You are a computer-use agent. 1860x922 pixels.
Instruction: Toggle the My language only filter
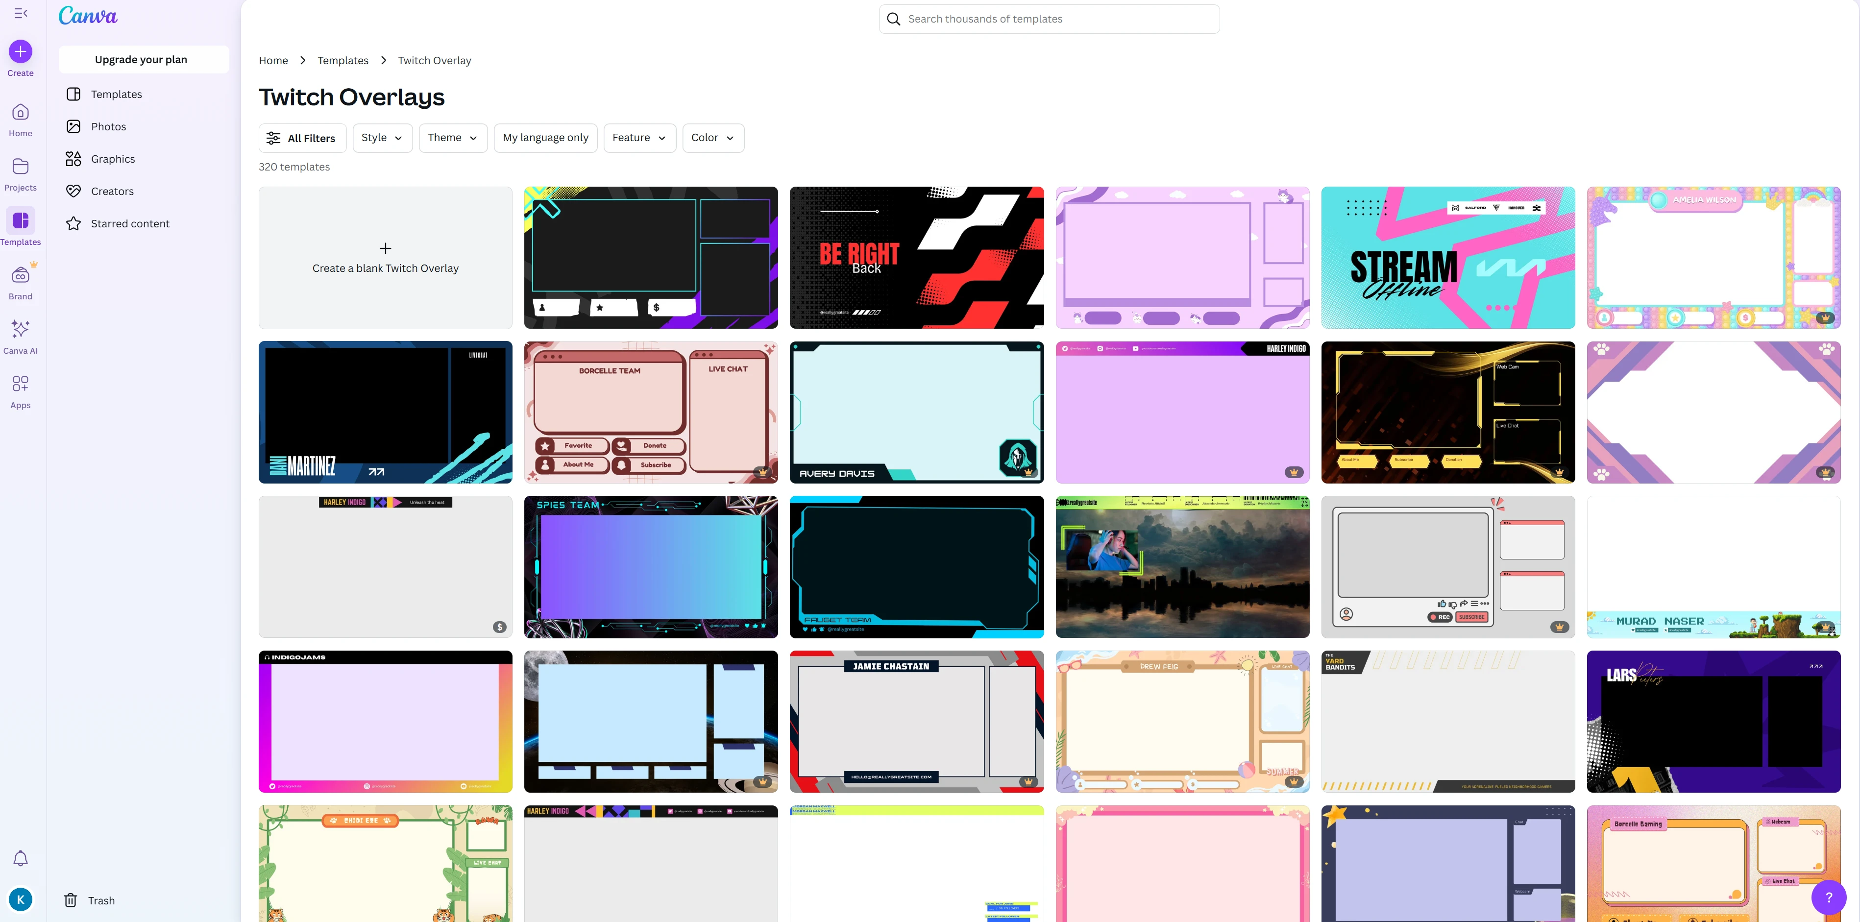(545, 138)
